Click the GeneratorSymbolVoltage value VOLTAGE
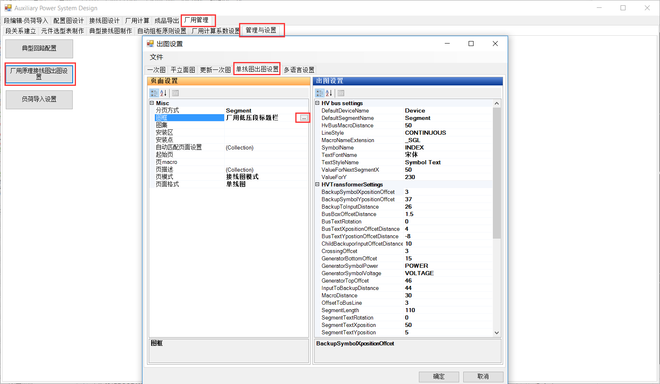The width and height of the screenshot is (660, 384). [x=419, y=273]
